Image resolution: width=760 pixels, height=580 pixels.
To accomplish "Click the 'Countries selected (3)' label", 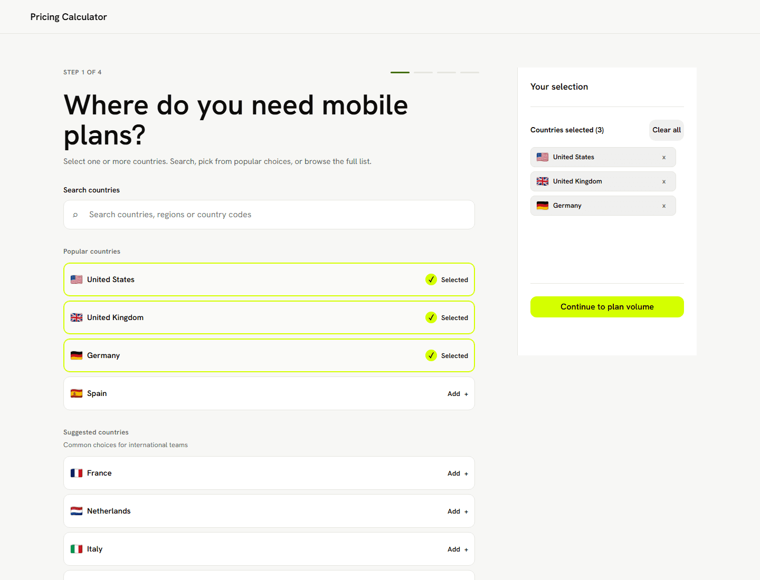I will coord(567,130).
